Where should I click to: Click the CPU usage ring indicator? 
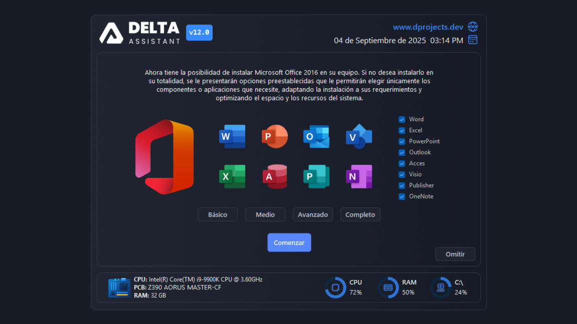(335, 287)
